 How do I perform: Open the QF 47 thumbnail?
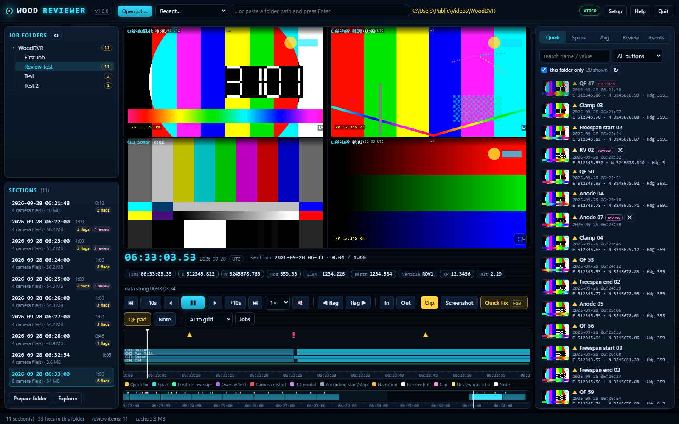tap(556, 89)
